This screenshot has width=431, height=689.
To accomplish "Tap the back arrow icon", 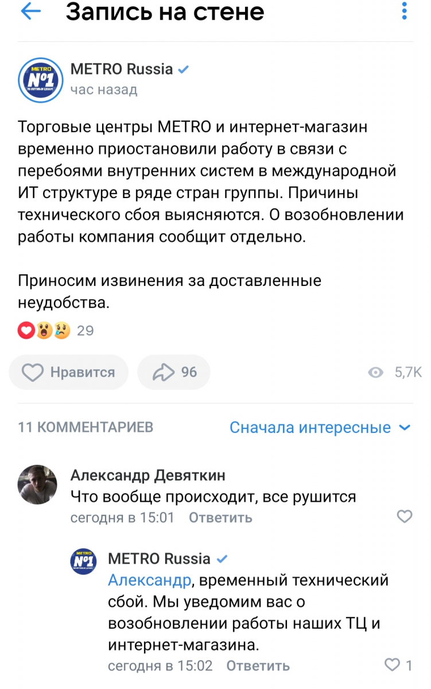I will pos(30,11).
